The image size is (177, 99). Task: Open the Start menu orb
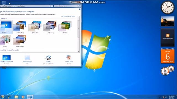point(2,97)
